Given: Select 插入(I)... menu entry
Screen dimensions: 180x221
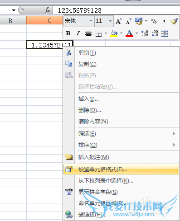Looking at the screenshot, I should (121, 99).
